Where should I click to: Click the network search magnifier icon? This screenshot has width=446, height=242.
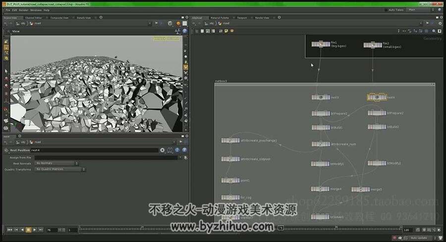click(x=434, y=31)
